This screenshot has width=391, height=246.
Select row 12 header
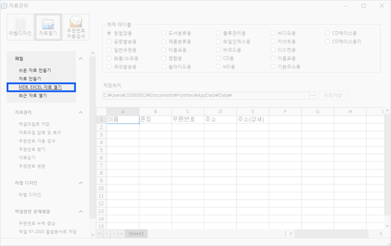[x=101, y=204]
